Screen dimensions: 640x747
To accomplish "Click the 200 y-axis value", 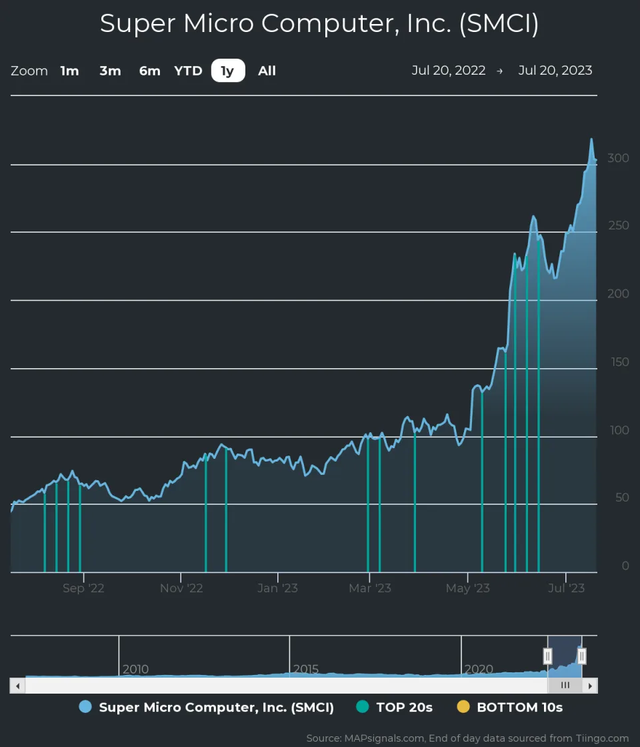I will coord(618,294).
